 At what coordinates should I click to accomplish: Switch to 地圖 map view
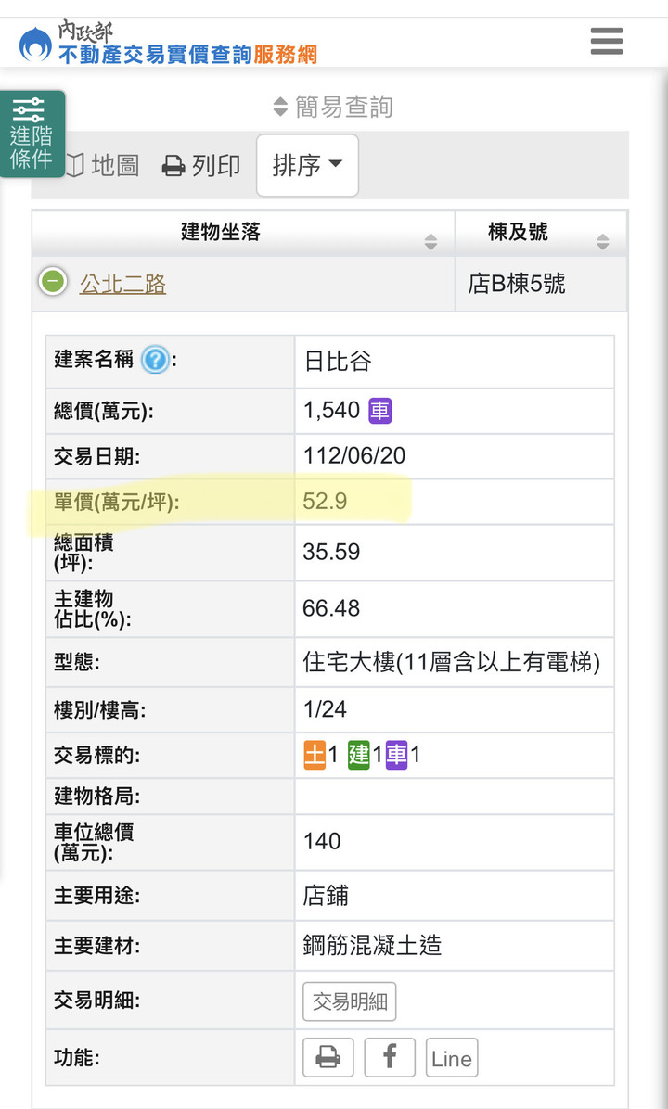click(103, 165)
